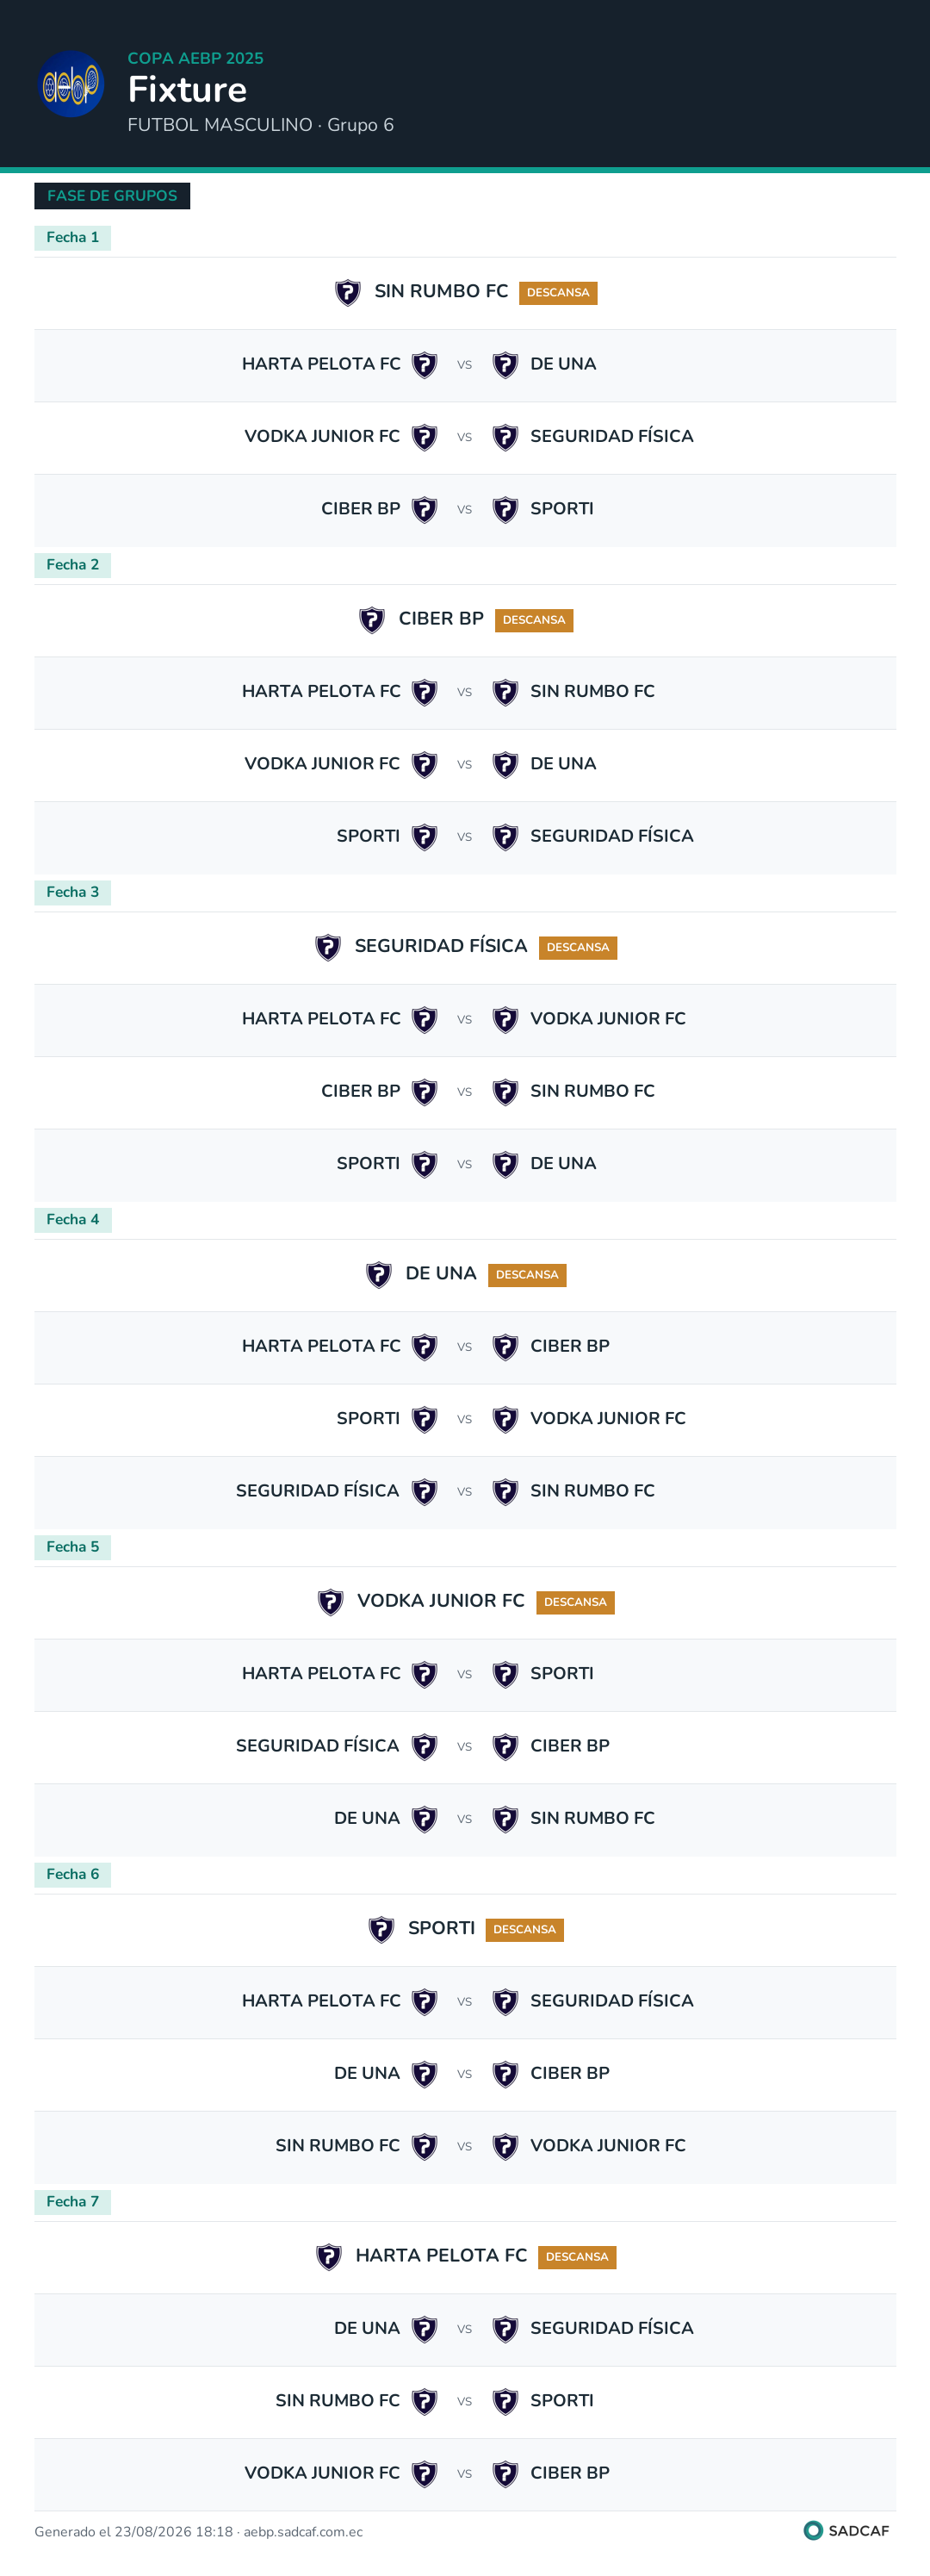The image size is (930, 2576).
Task: Select the Fecha 7 label
Action: point(73,2201)
